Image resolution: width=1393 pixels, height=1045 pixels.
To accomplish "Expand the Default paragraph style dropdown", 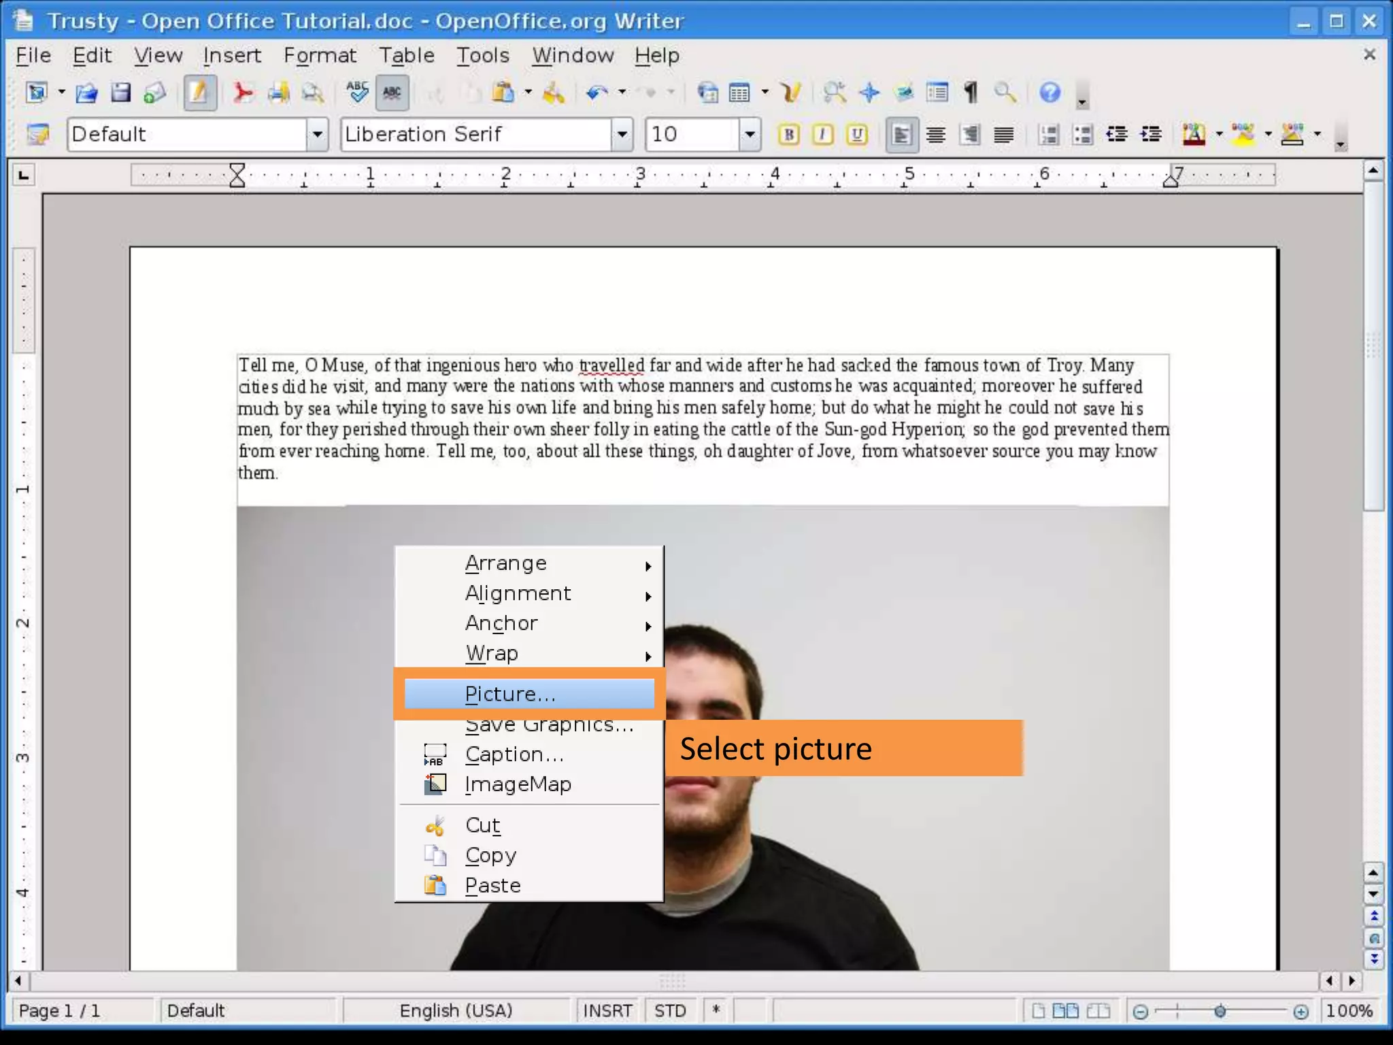I will coord(317,135).
